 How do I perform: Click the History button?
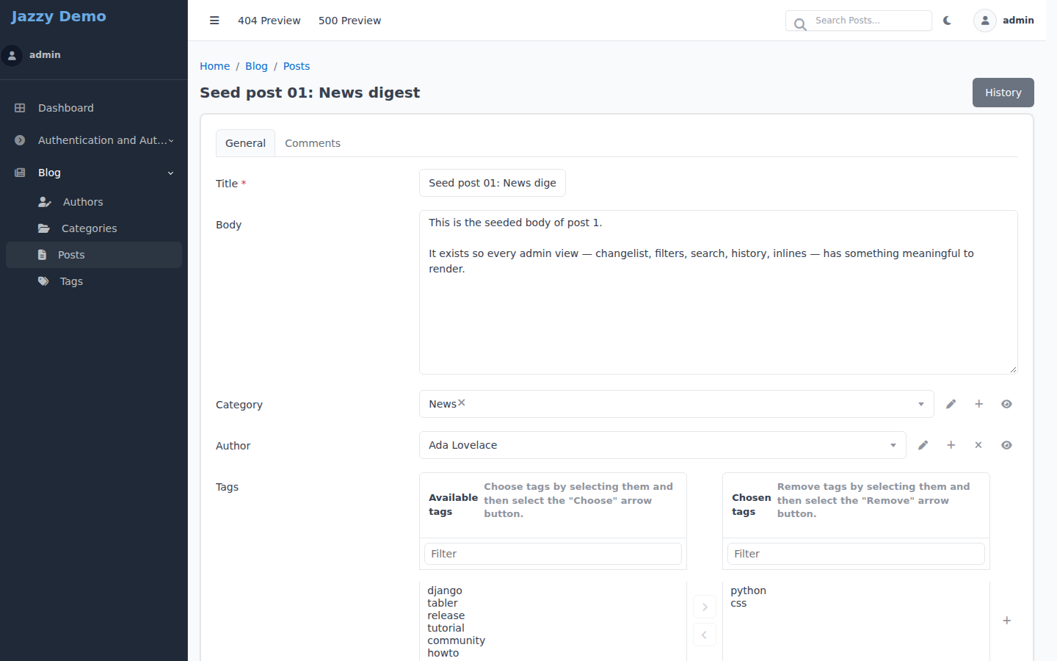1003,93
